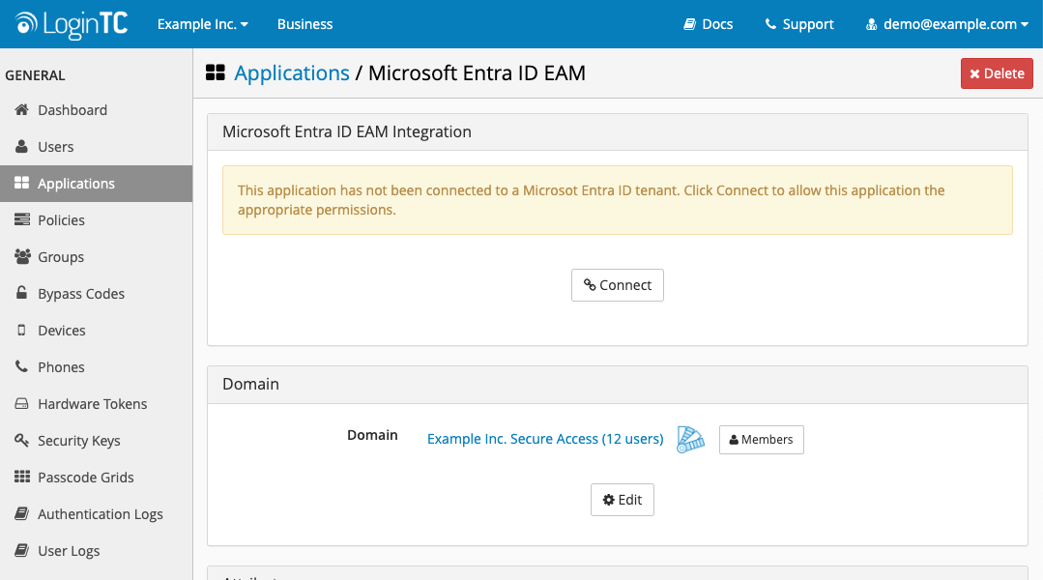Select the Authentication Logs book icon
Image resolution: width=1043 pixels, height=580 pixels.
(21, 513)
